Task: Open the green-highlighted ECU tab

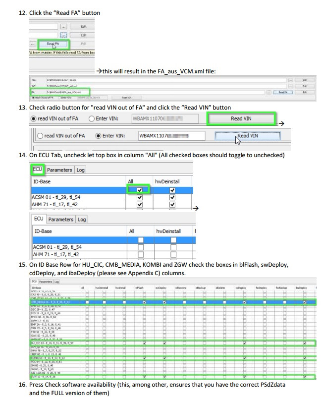Action: pos(38,170)
